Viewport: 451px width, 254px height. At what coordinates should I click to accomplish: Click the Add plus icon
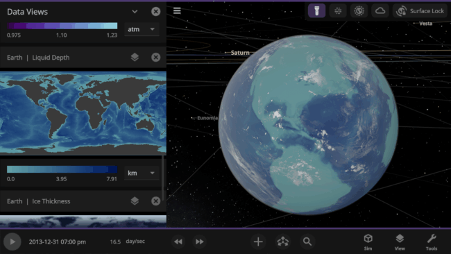pyautogui.click(x=258, y=242)
